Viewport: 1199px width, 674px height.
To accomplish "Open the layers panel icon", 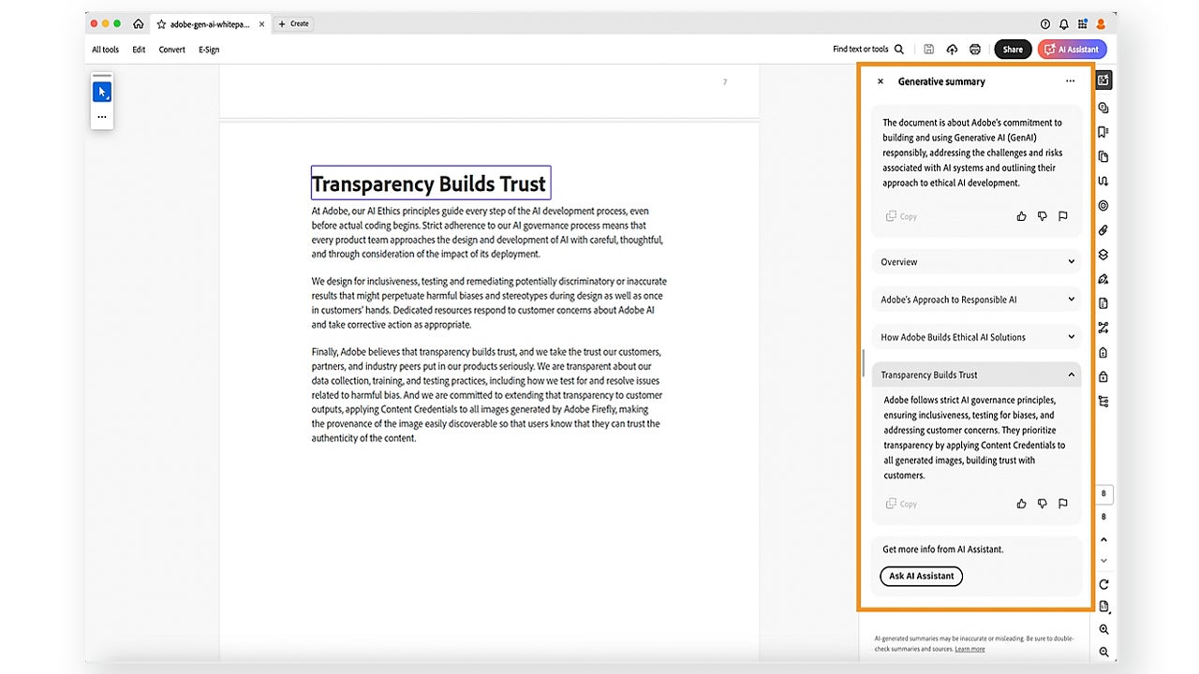I will pyautogui.click(x=1103, y=255).
